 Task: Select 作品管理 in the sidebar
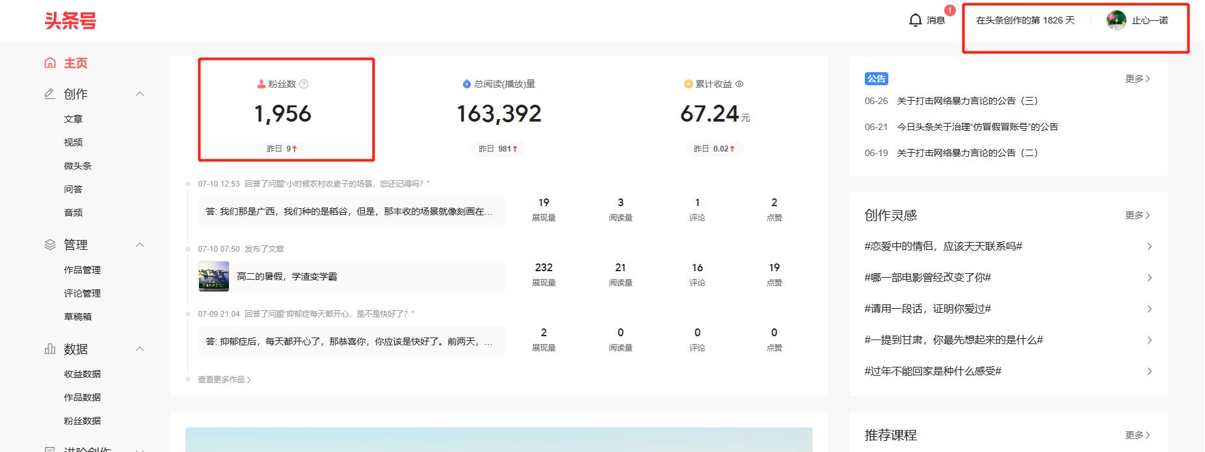(x=82, y=270)
